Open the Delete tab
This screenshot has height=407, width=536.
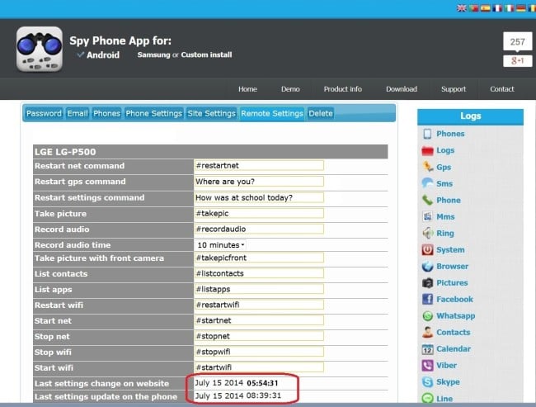[321, 113]
